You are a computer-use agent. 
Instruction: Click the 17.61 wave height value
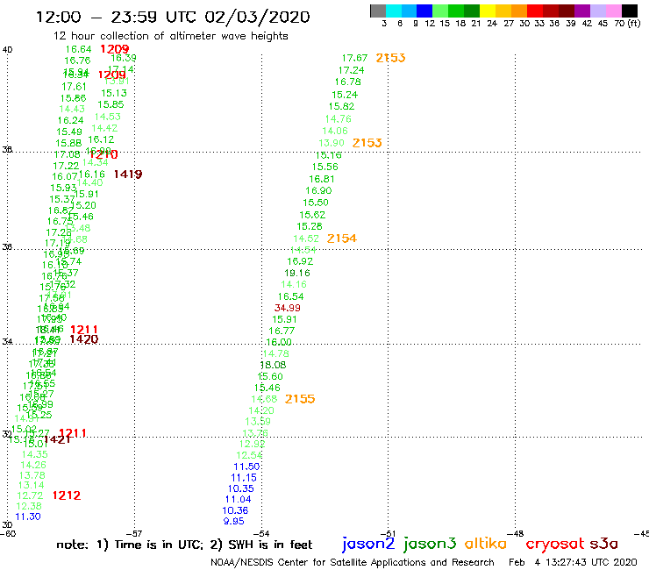tap(74, 87)
